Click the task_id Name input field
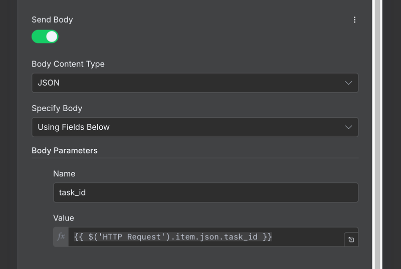The width and height of the screenshot is (401, 269). tap(206, 192)
